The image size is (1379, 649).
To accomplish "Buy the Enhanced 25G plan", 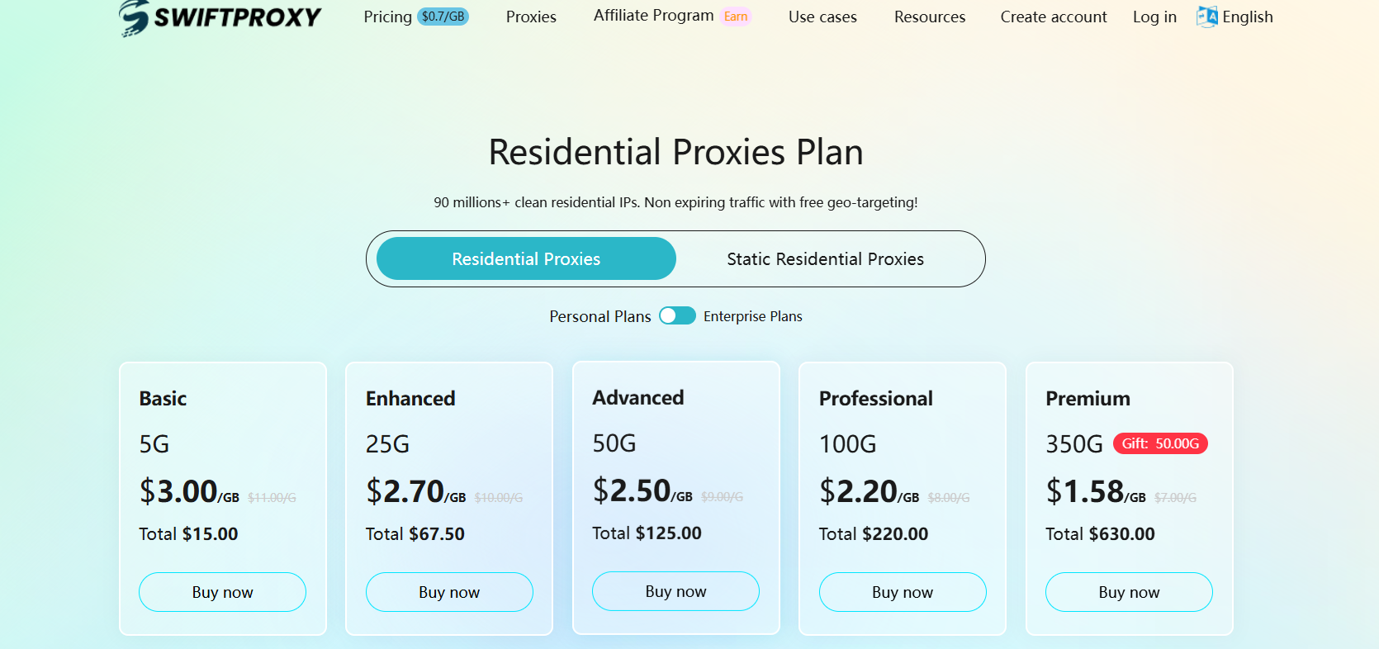I will tap(449, 592).
